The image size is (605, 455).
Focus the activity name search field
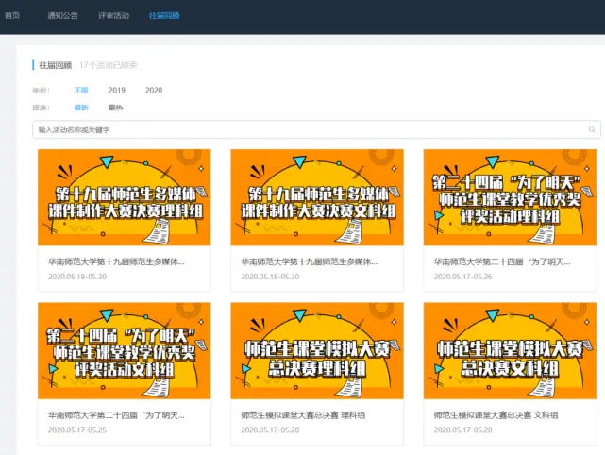[x=316, y=129]
